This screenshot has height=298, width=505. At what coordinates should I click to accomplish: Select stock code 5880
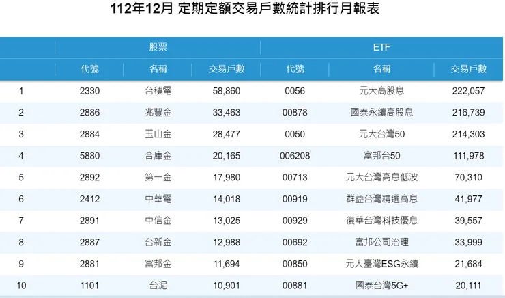tap(89, 156)
